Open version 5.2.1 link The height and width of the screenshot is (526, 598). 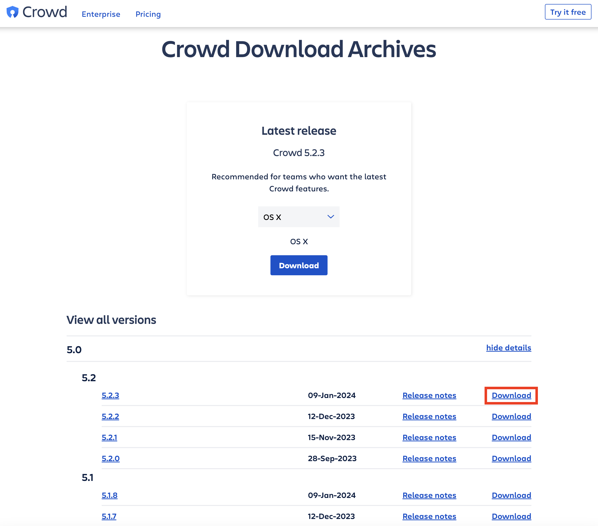pyautogui.click(x=109, y=438)
